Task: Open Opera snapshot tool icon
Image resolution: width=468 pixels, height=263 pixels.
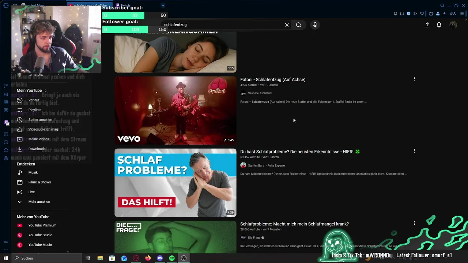Action: pos(402,14)
